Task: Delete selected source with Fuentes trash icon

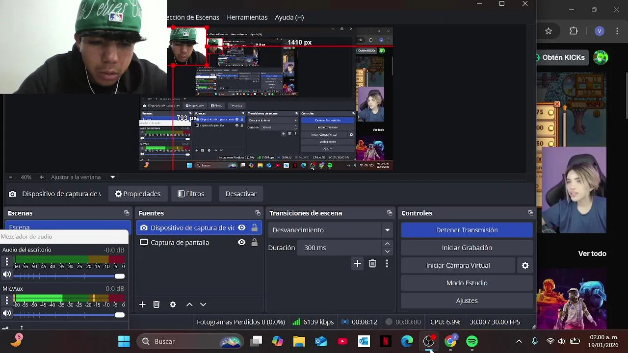Action: [157, 304]
